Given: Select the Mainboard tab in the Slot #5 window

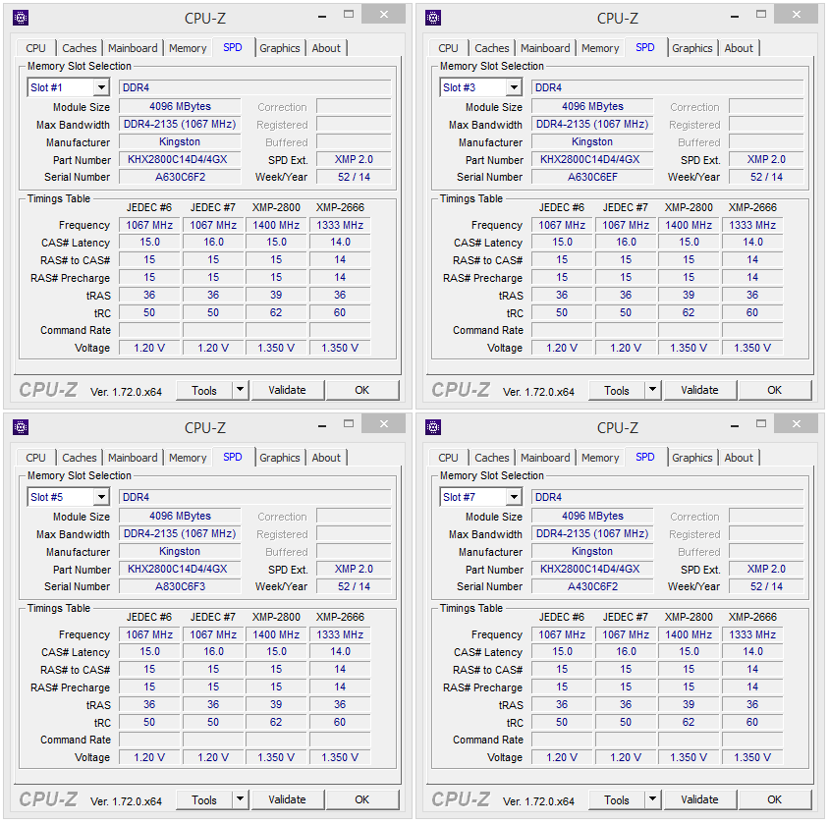Looking at the screenshot, I should click(x=133, y=458).
